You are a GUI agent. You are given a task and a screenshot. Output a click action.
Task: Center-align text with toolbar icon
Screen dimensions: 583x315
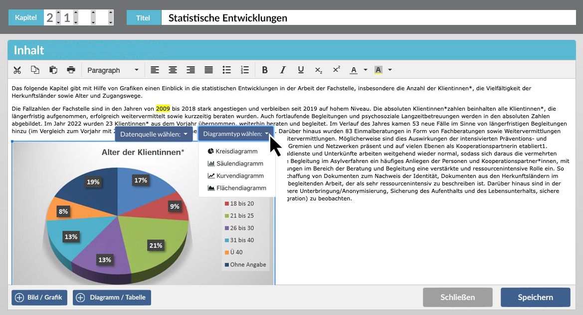coord(173,70)
